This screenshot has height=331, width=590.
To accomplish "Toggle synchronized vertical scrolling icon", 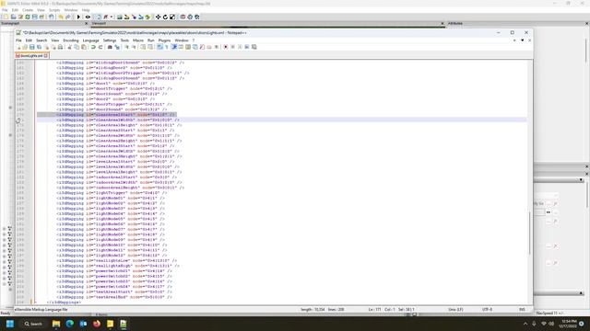I will click(143, 47).
